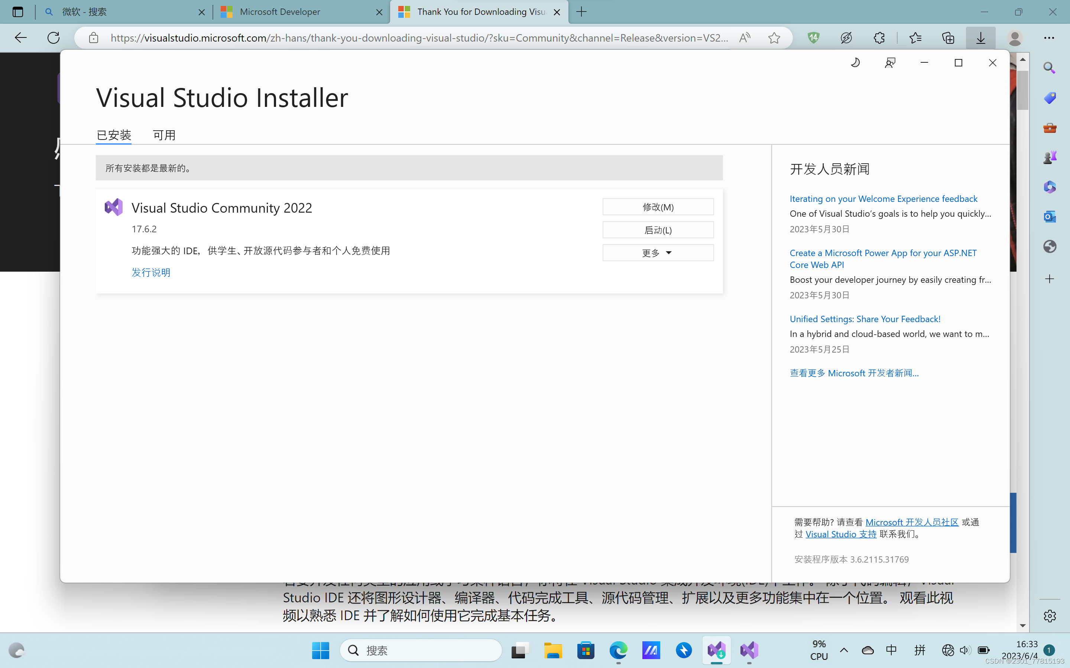Expand the 更多 dropdown button

(x=658, y=253)
